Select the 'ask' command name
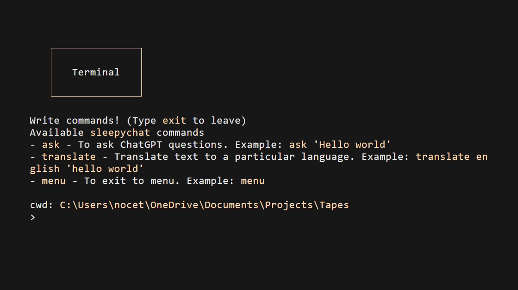This screenshot has width=518, height=290. point(50,144)
